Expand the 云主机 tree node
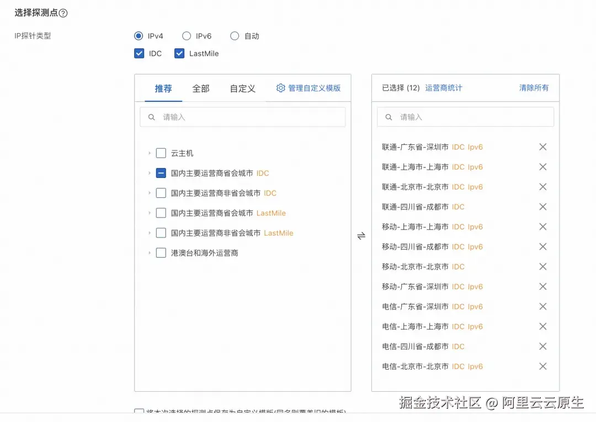The width and height of the screenshot is (596, 422). tap(148, 153)
